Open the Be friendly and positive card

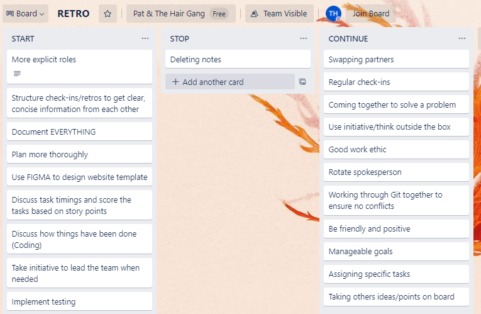click(396, 228)
